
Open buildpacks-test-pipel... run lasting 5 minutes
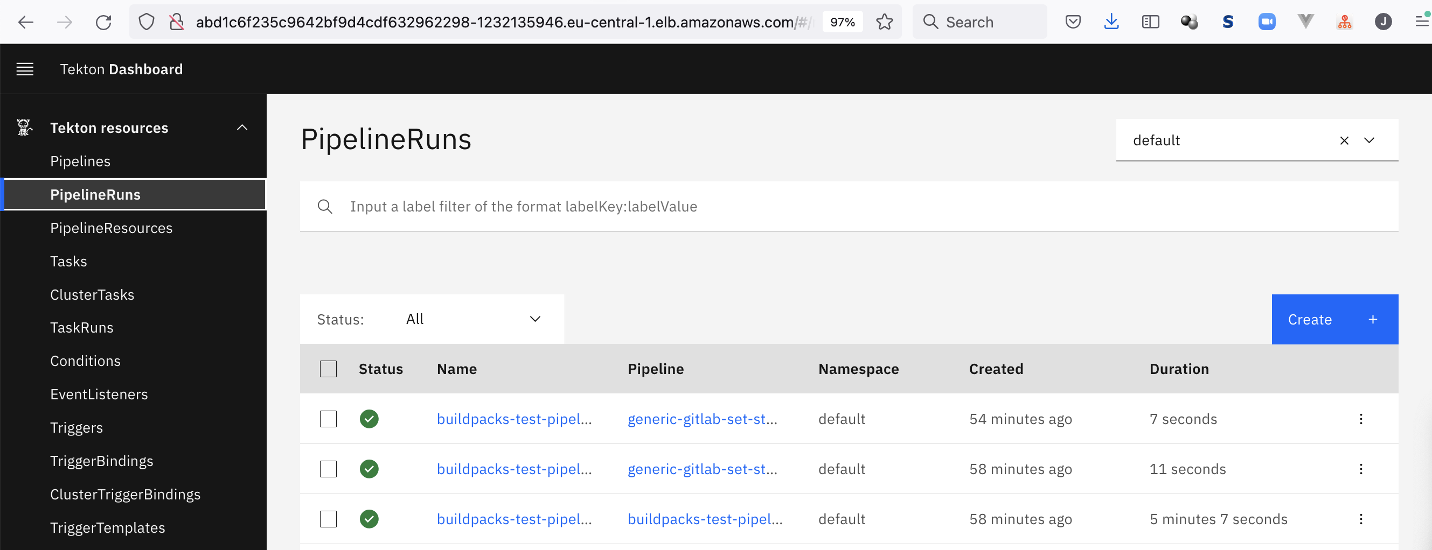tap(513, 518)
